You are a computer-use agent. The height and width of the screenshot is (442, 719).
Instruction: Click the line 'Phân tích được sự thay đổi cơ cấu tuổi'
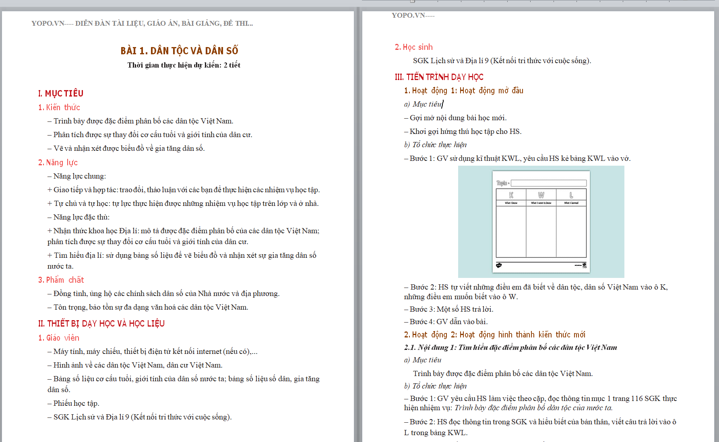[150, 135]
